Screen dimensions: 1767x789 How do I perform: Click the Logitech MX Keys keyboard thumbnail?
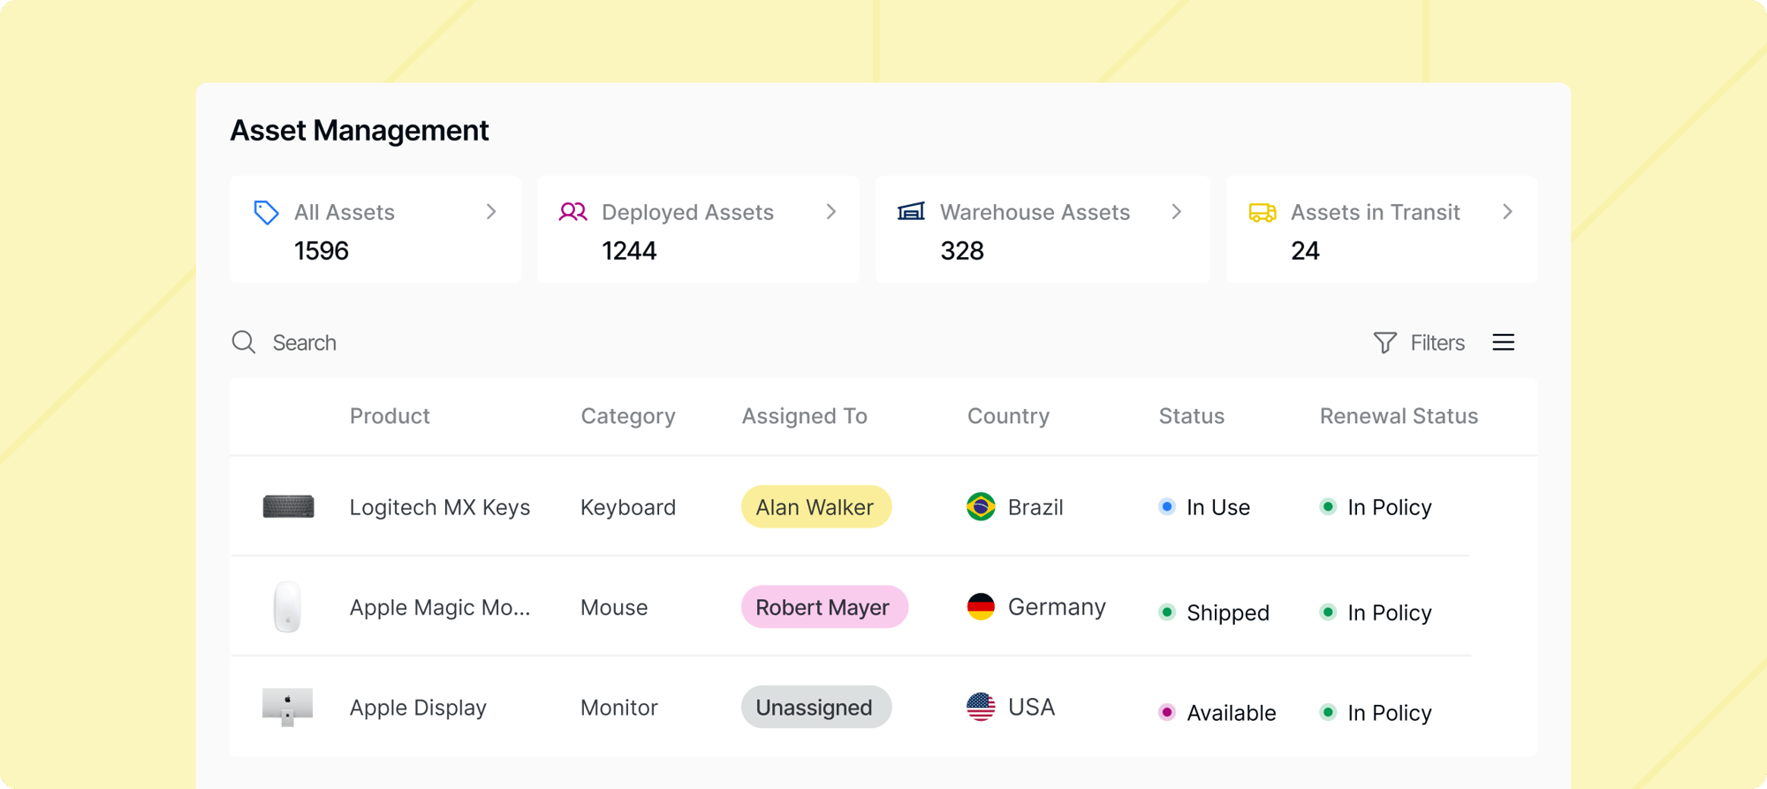288,506
